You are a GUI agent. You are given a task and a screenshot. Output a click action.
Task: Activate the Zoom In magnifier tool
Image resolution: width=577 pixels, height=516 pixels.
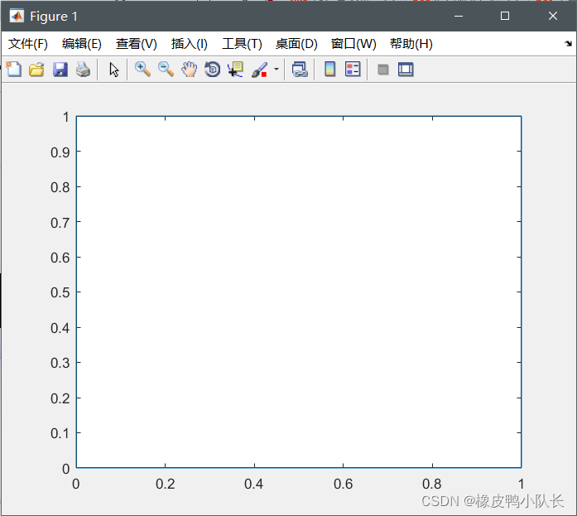(x=142, y=70)
